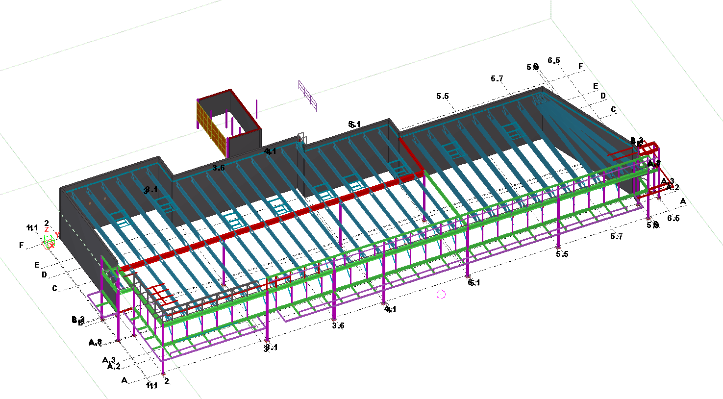Click grid label 3.6 along the front edge
Image resolution: width=723 pixels, height=399 pixels.
pyautogui.click(x=338, y=326)
